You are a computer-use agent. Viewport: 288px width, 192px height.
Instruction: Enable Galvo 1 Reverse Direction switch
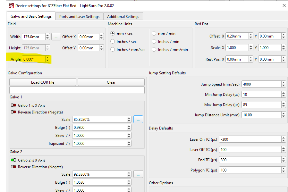[13, 112]
